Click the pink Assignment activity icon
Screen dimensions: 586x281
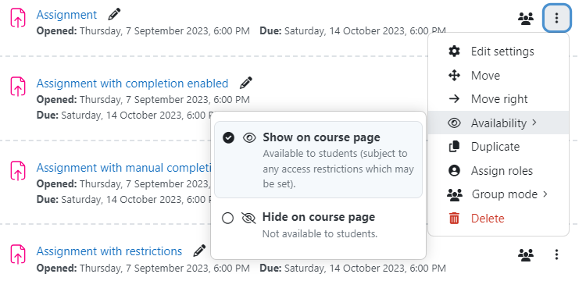(x=18, y=18)
